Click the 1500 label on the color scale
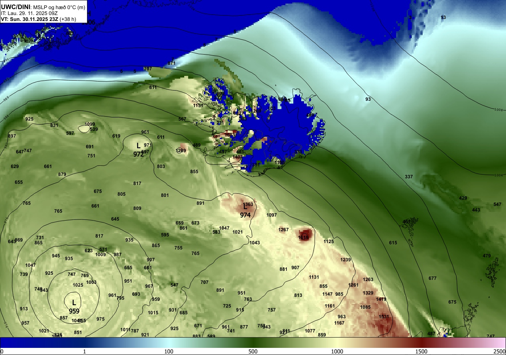This screenshot has height=355, width=506. tap(421, 351)
